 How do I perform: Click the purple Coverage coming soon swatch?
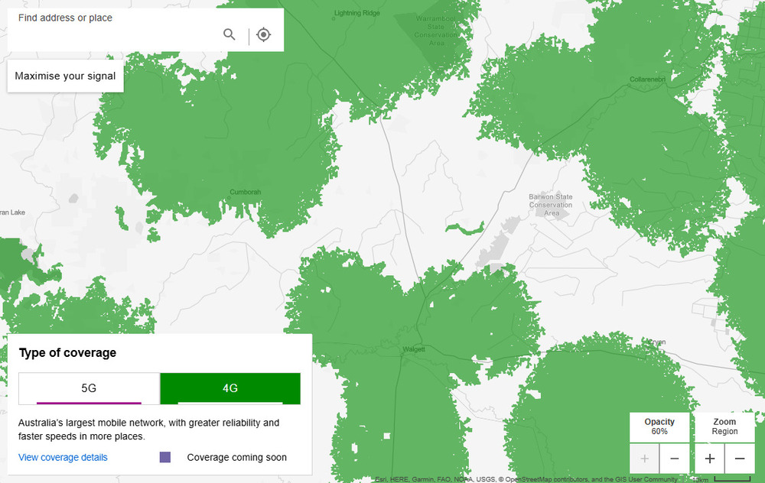[165, 457]
